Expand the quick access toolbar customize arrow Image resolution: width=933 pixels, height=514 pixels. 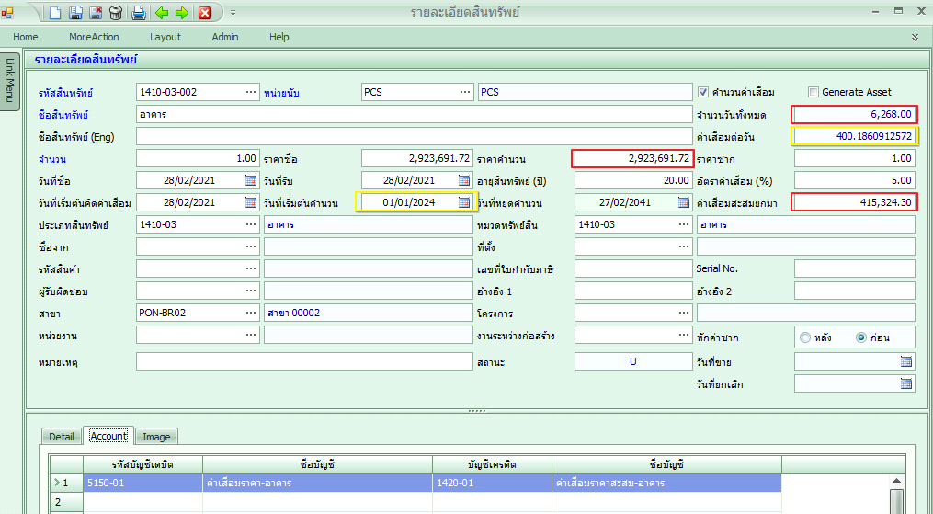coord(233,13)
